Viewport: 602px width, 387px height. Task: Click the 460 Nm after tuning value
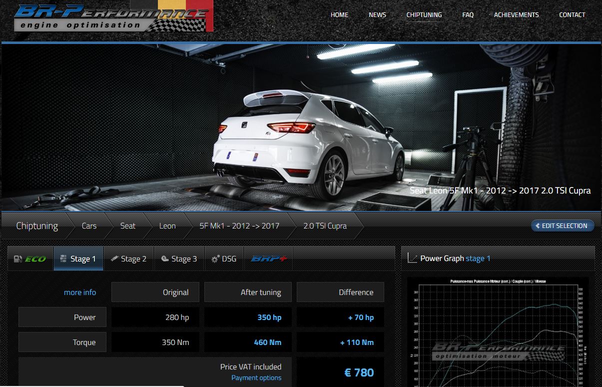268,342
